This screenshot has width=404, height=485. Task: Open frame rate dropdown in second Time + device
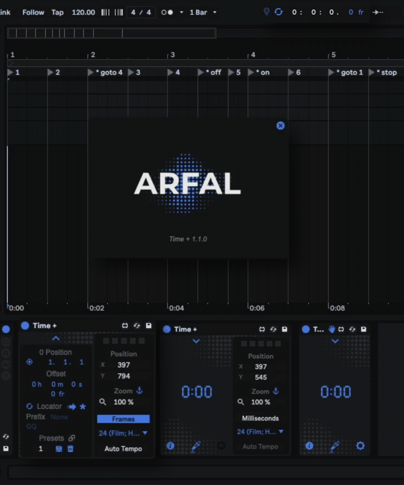click(260, 432)
